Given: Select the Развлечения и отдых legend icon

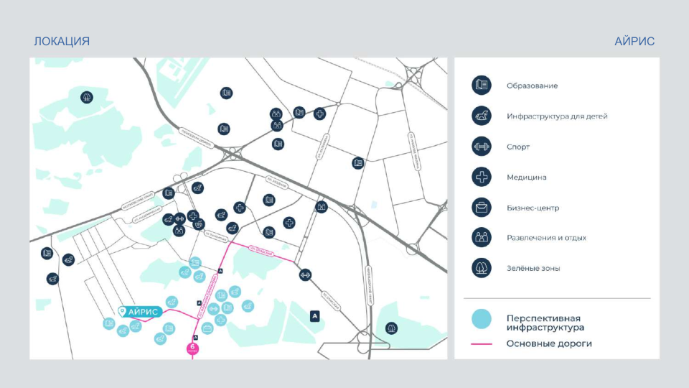Looking at the screenshot, I should (480, 237).
